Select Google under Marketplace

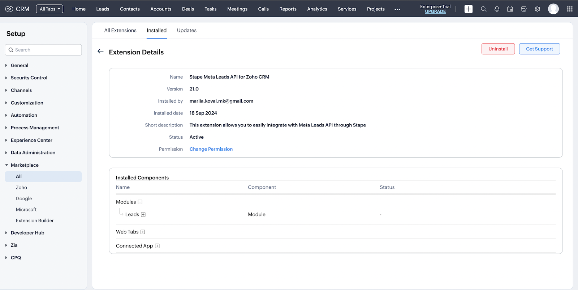pyautogui.click(x=24, y=198)
